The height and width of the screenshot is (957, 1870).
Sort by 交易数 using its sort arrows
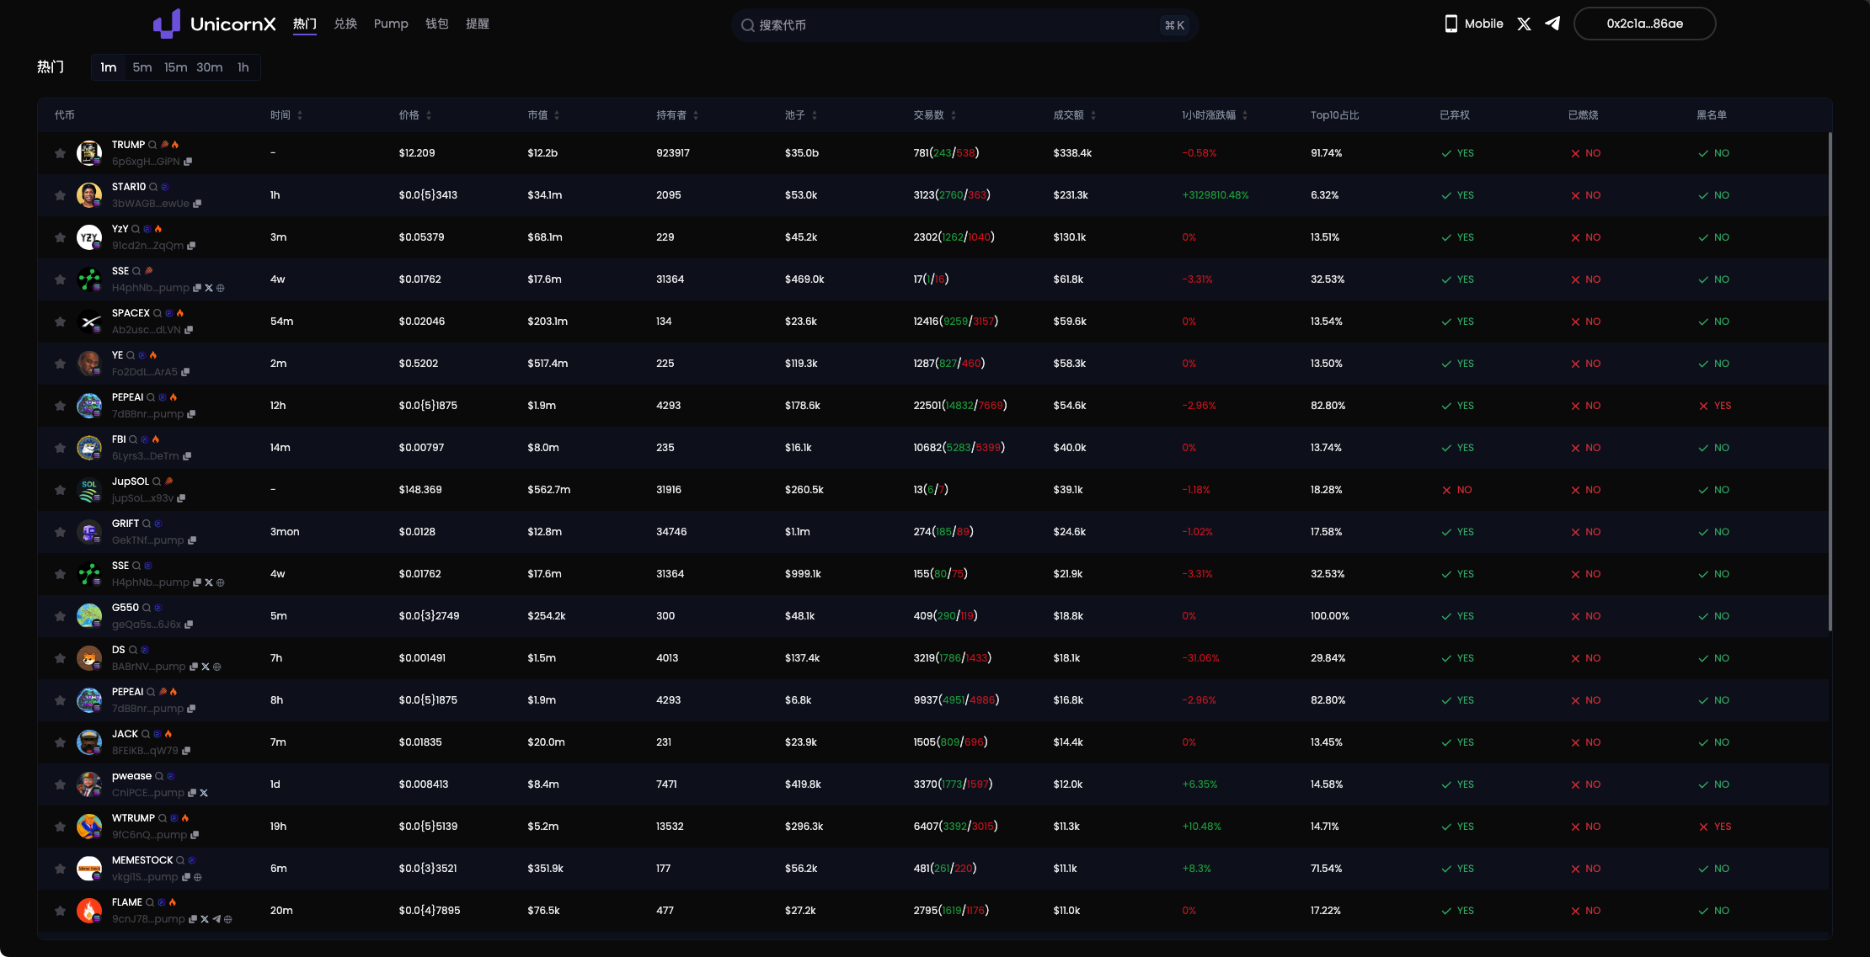tap(954, 115)
